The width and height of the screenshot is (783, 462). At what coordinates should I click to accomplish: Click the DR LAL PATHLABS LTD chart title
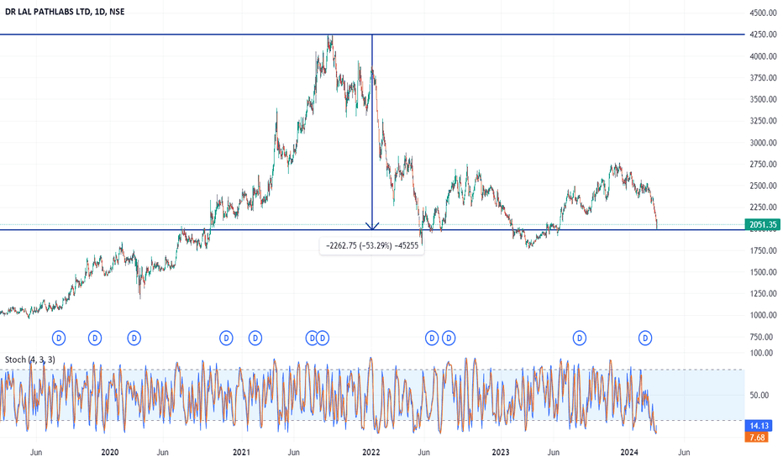[x=65, y=12]
